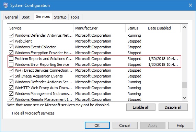Click the Cancel button
Image resolution: width=196 pixels, height=132 pixels.
(125, 125)
